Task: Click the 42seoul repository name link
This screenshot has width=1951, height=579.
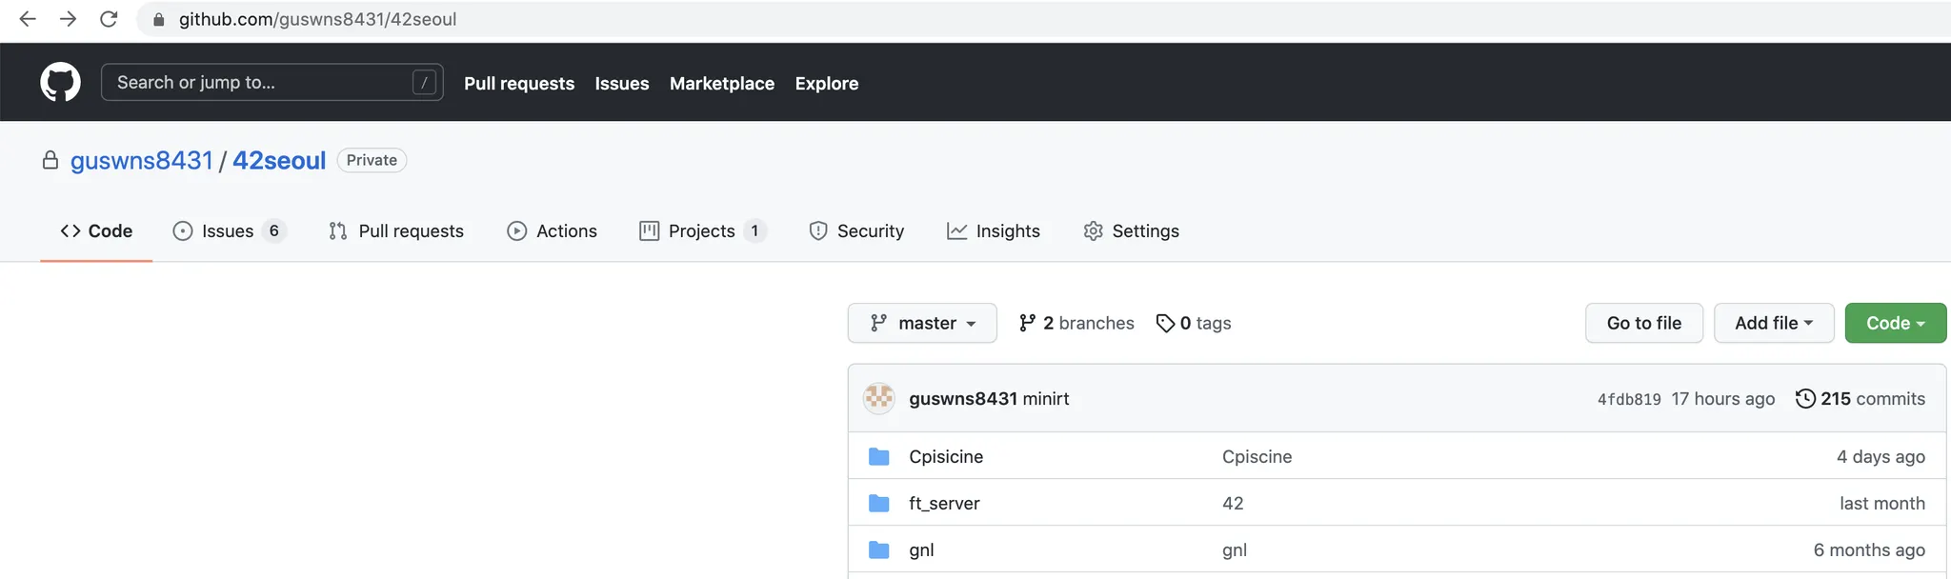Action: click(x=279, y=160)
